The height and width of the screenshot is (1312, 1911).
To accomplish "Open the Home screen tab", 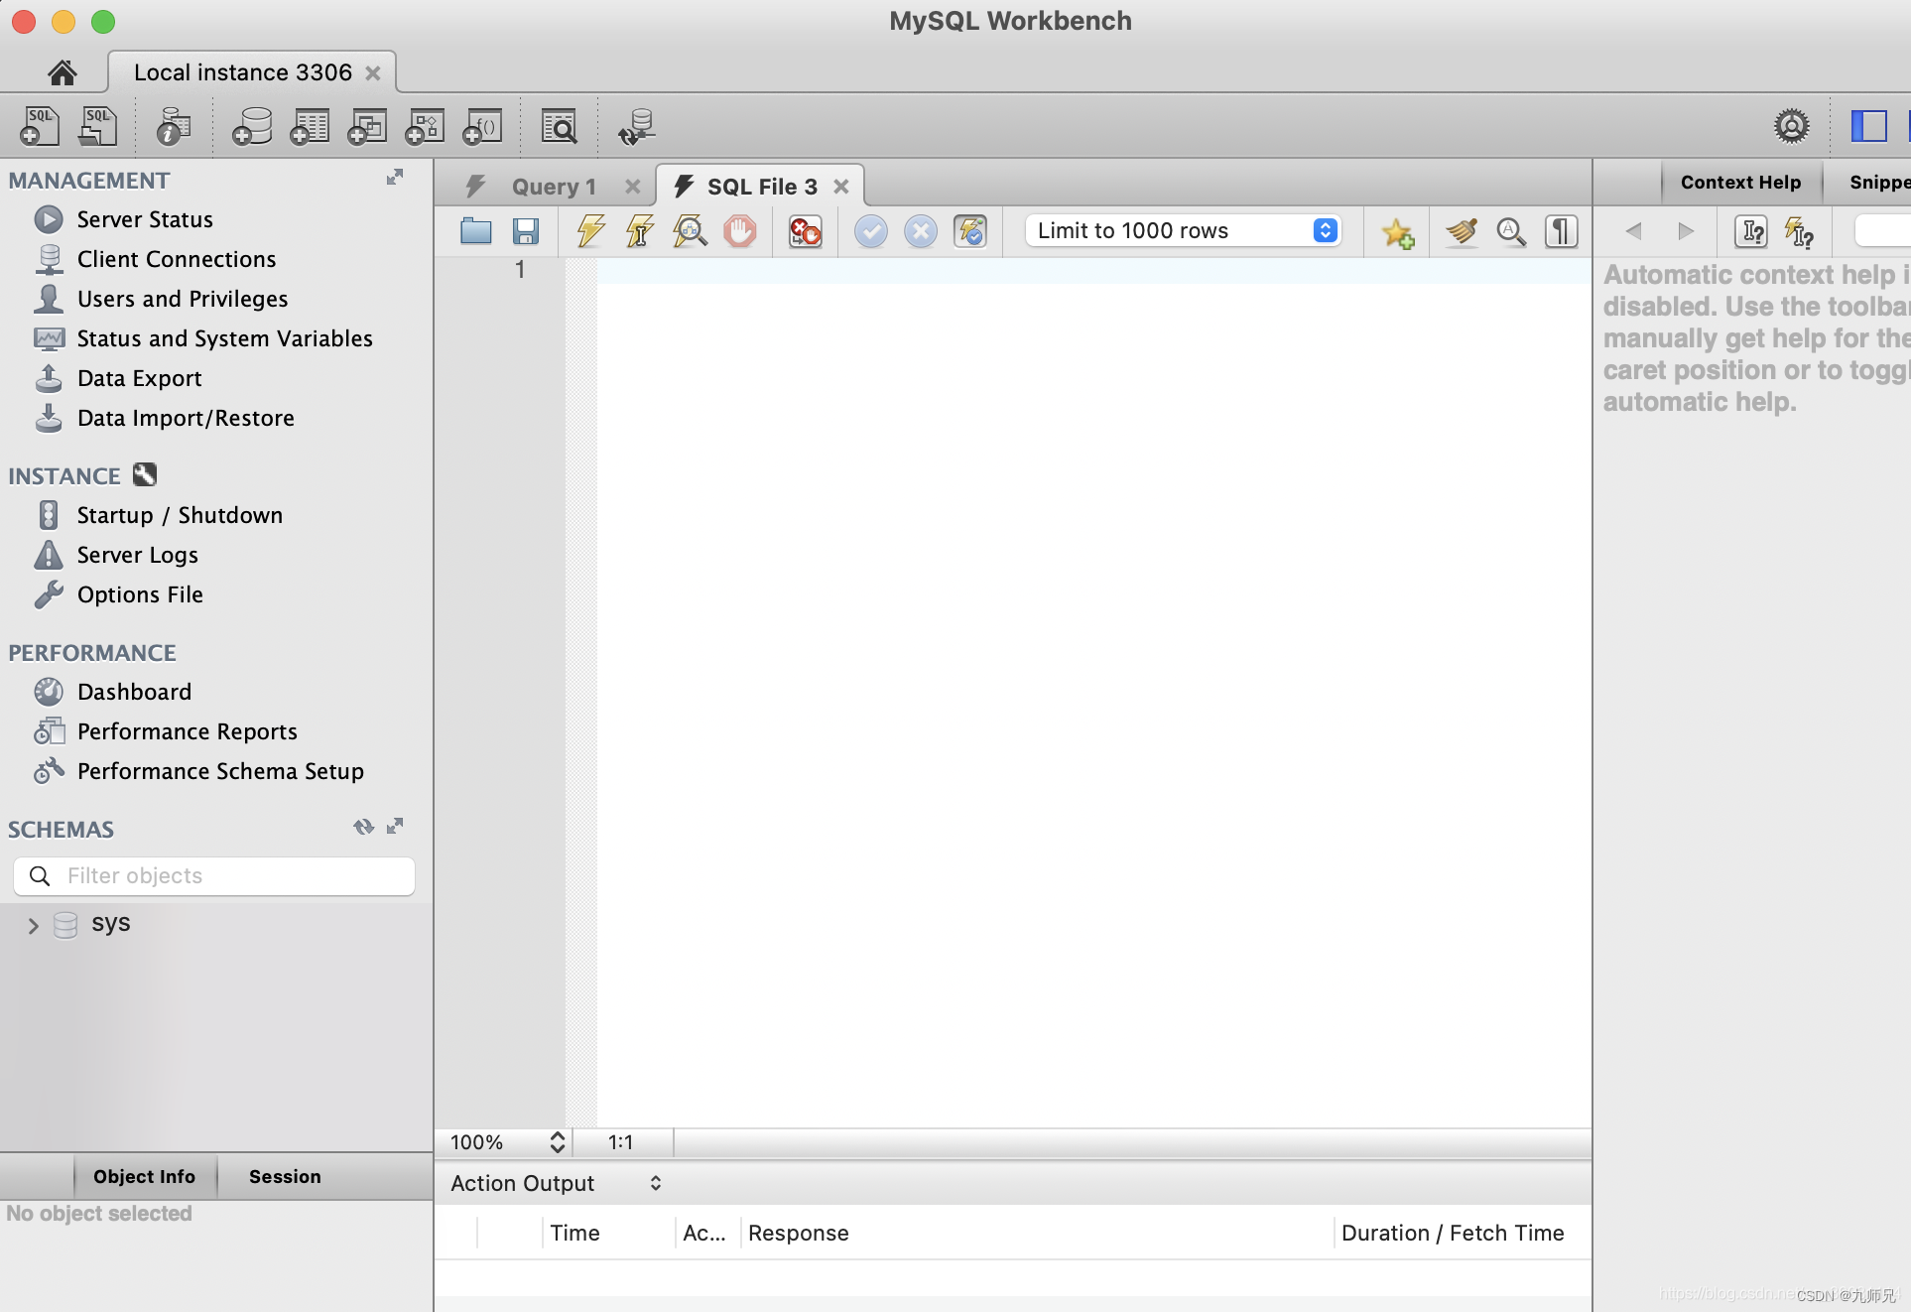I will [x=62, y=72].
